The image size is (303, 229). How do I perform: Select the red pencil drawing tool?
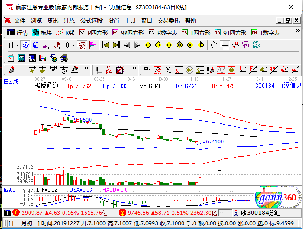[x=11, y=70]
